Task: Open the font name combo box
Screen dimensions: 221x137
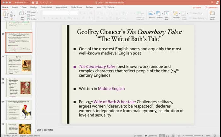Action: 56,13
